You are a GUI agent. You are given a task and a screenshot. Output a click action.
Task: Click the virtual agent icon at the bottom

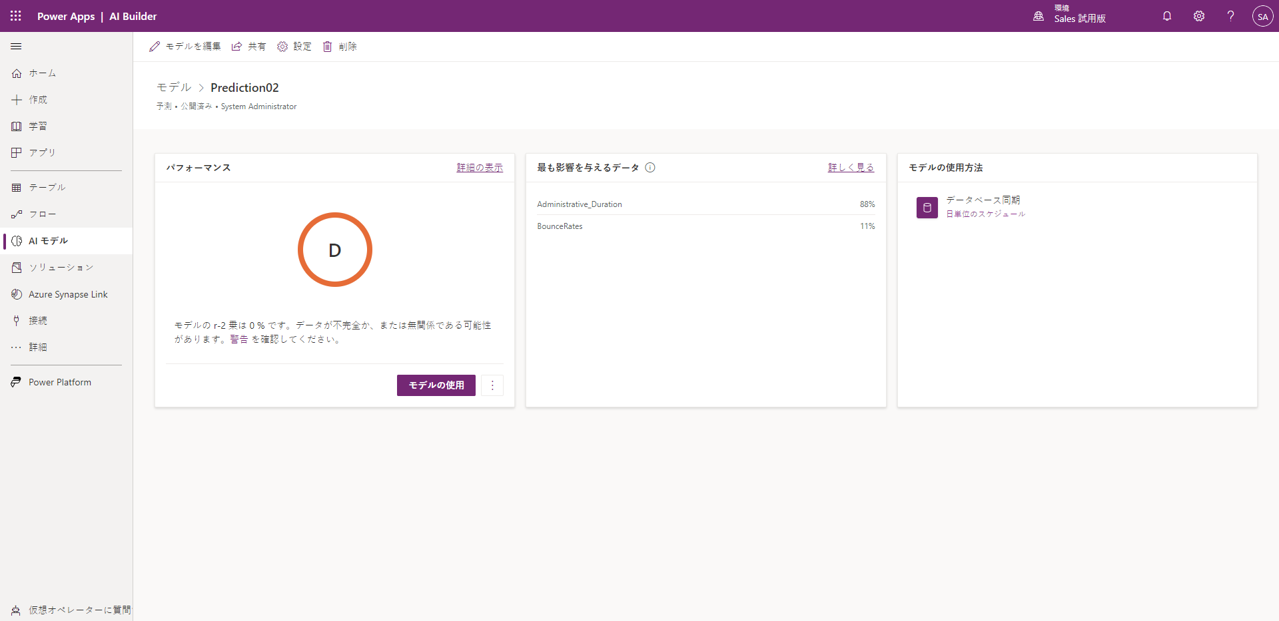tap(16, 610)
